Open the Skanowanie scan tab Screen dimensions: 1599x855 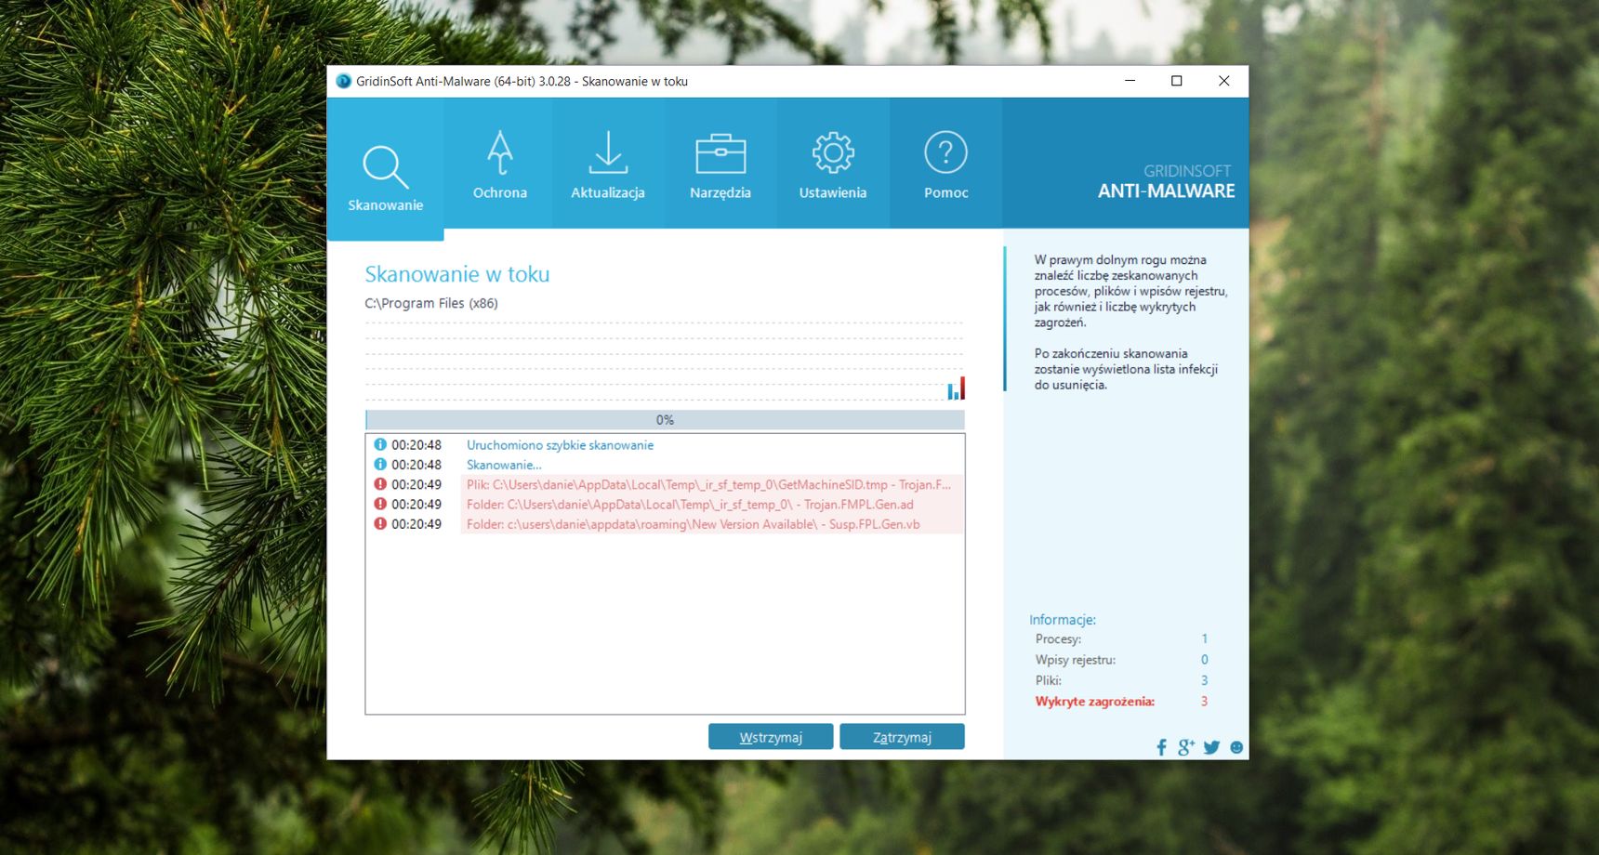coord(385,168)
